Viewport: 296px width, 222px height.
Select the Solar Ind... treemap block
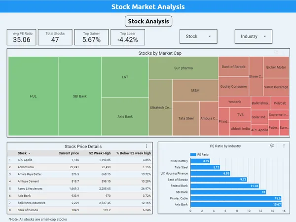pyautogui.click(x=259, y=117)
